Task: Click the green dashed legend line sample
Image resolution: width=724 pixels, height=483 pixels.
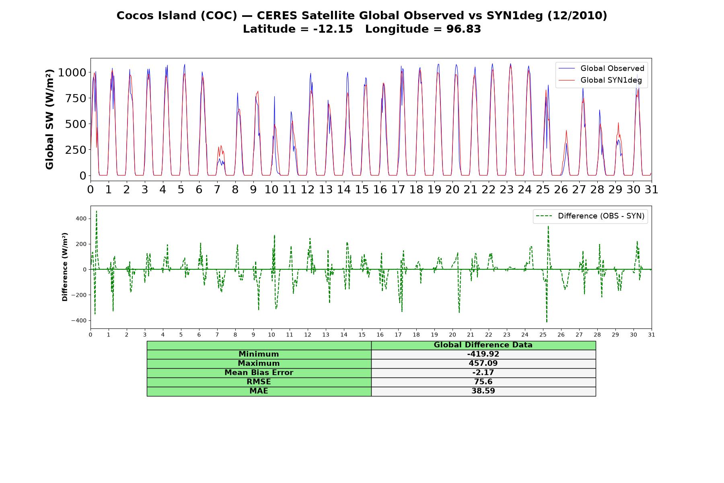Action: pyautogui.click(x=545, y=216)
